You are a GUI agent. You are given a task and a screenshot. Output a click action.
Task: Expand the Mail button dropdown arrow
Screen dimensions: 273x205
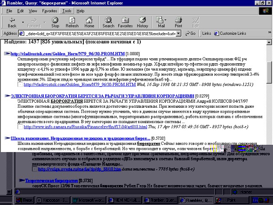coord(166,20)
